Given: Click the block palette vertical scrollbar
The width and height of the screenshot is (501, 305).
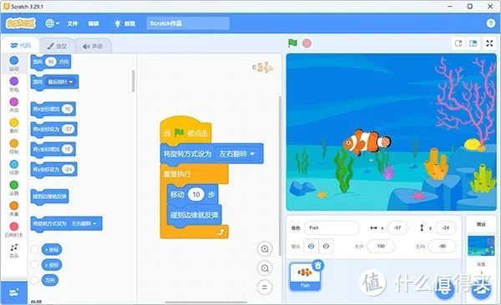Looking at the screenshot, I should tap(134, 81).
